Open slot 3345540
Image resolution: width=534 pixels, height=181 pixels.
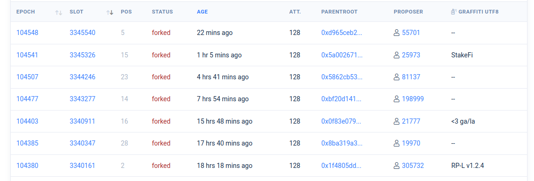(82, 33)
